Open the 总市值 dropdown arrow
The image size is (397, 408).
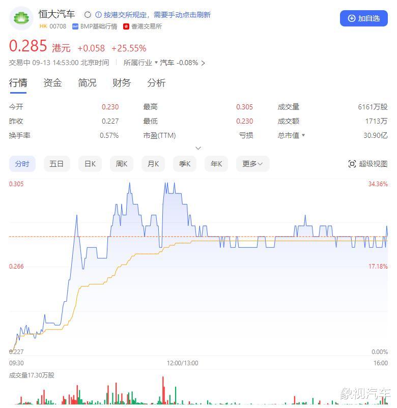pyautogui.click(x=303, y=135)
